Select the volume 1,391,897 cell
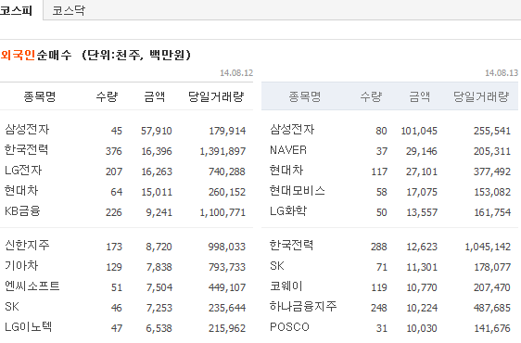 222,151
